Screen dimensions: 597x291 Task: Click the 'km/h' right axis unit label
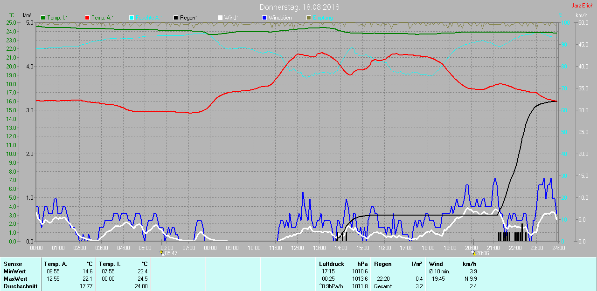coord(581,15)
